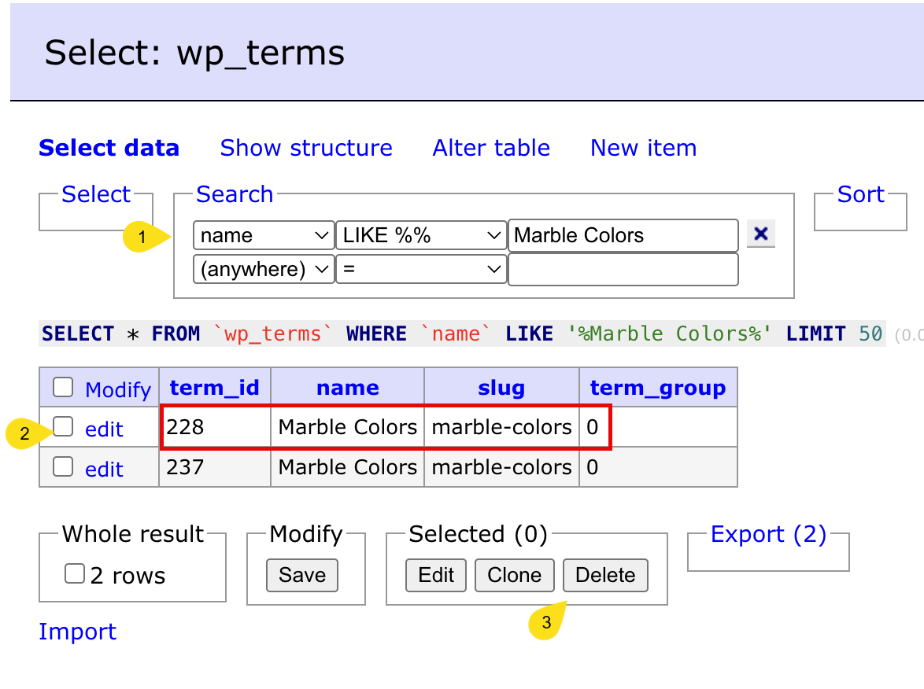Check the row with term_id 237

(x=63, y=467)
